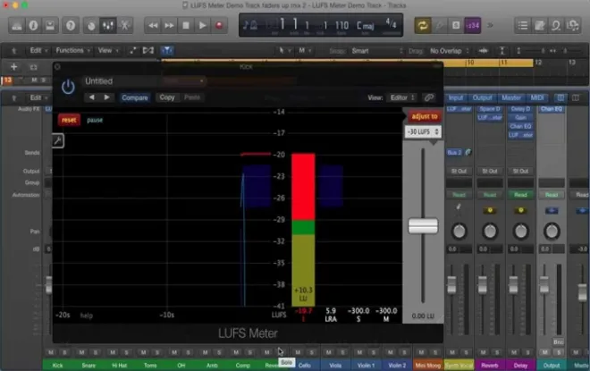The height and width of the screenshot is (371, 590).
Task: Open the Mixer with the faders icon
Action: pyautogui.click(x=108, y=26)
